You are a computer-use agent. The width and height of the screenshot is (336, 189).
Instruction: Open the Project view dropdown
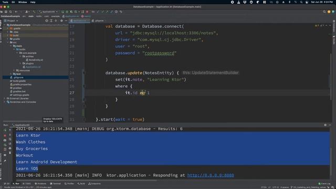click(x=13, y=21)
